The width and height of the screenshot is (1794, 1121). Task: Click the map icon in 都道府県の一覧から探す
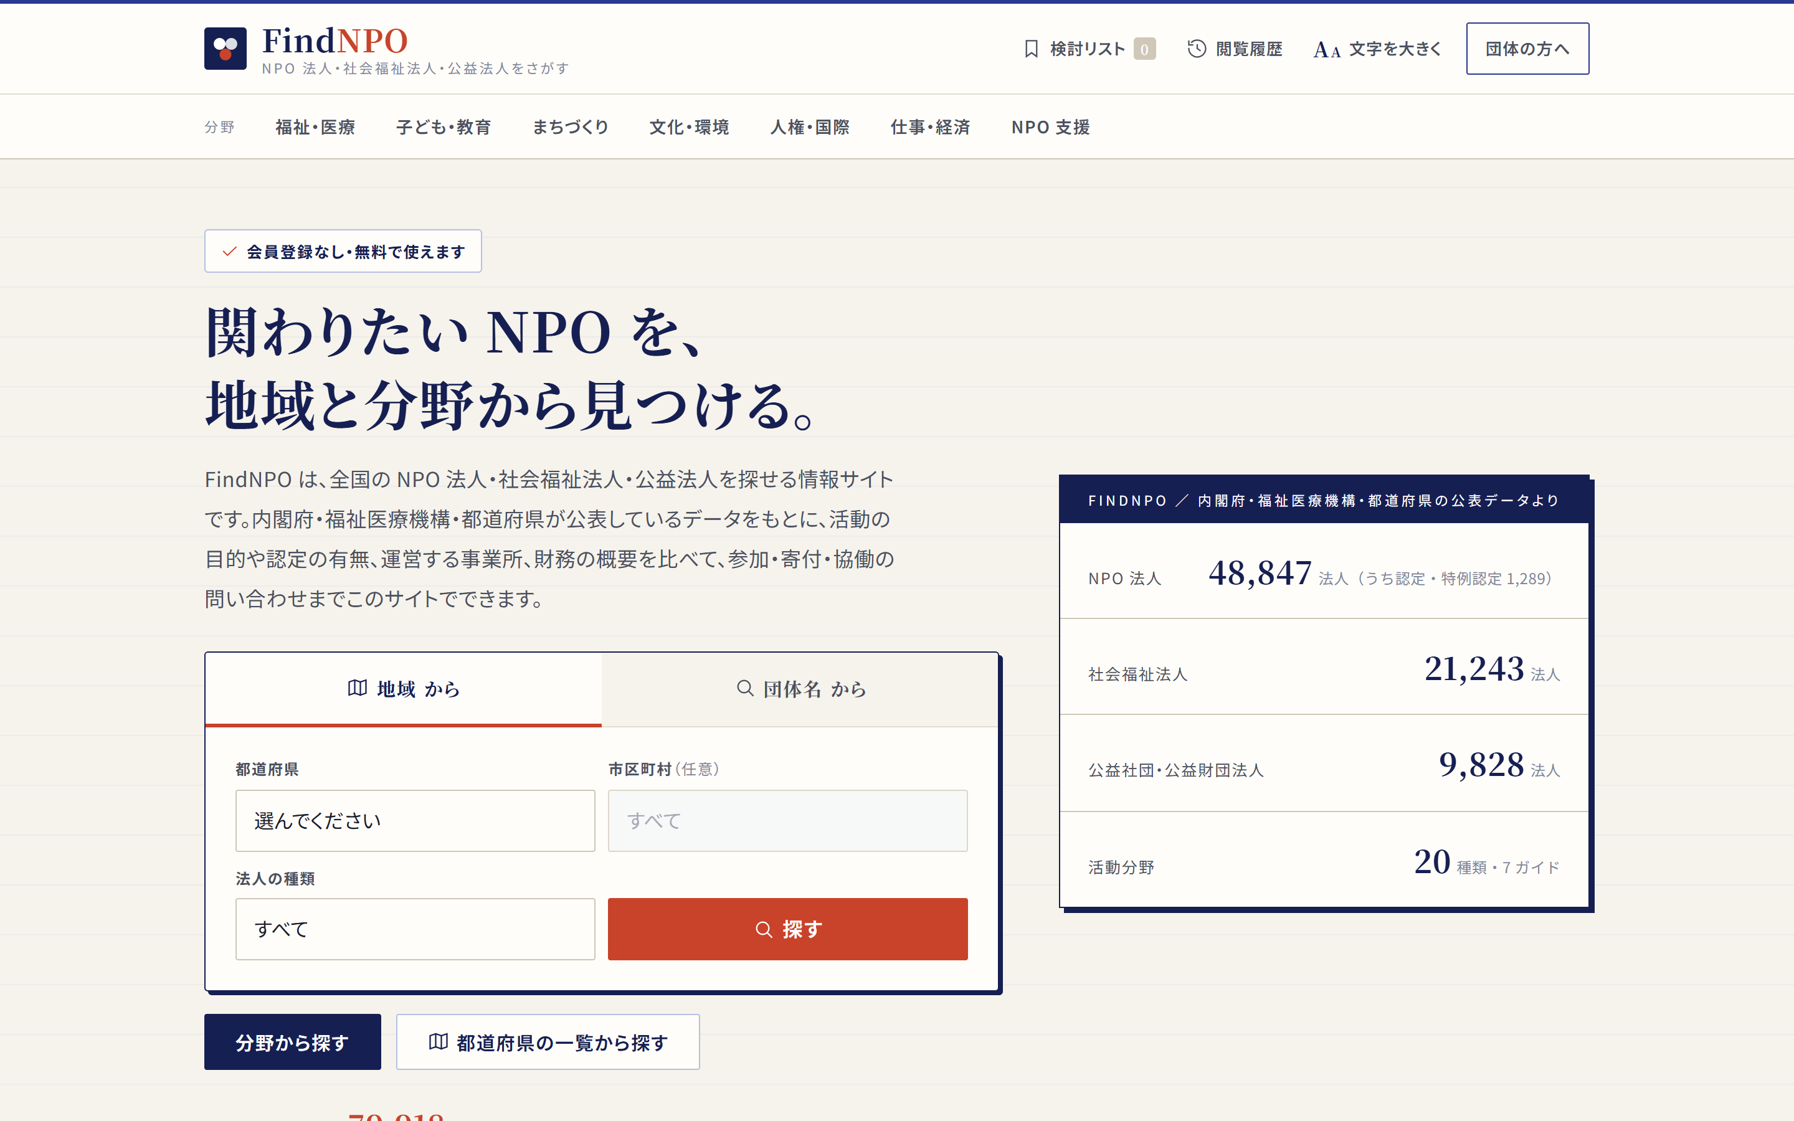[438, 1043]
